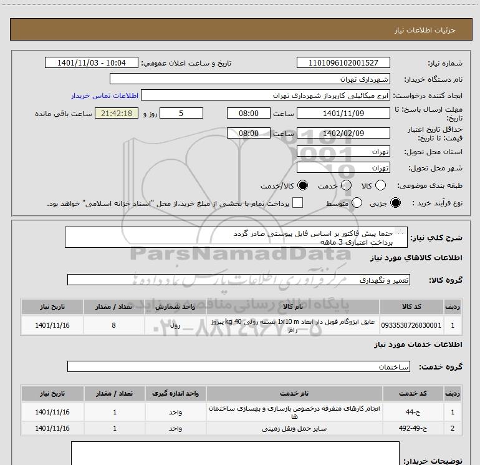The width and height of the screenshot is (480, 465).
Task: Click the اطلاعات کالاهای مورد نیاز heading
Action: (416, 258)
